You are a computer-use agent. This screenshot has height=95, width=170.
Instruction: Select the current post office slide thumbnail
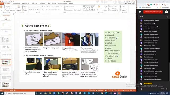[x=6, y=62]
